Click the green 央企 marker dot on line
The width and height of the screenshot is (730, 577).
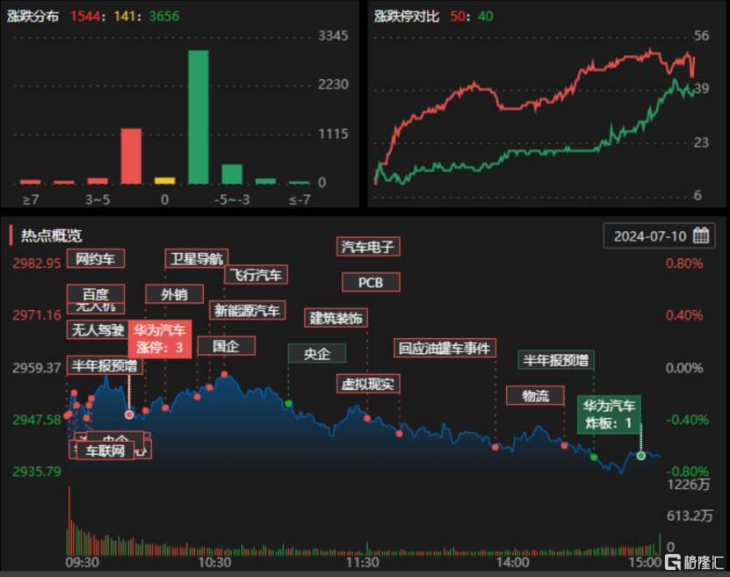pyautogui.click(x=289, y=403)
